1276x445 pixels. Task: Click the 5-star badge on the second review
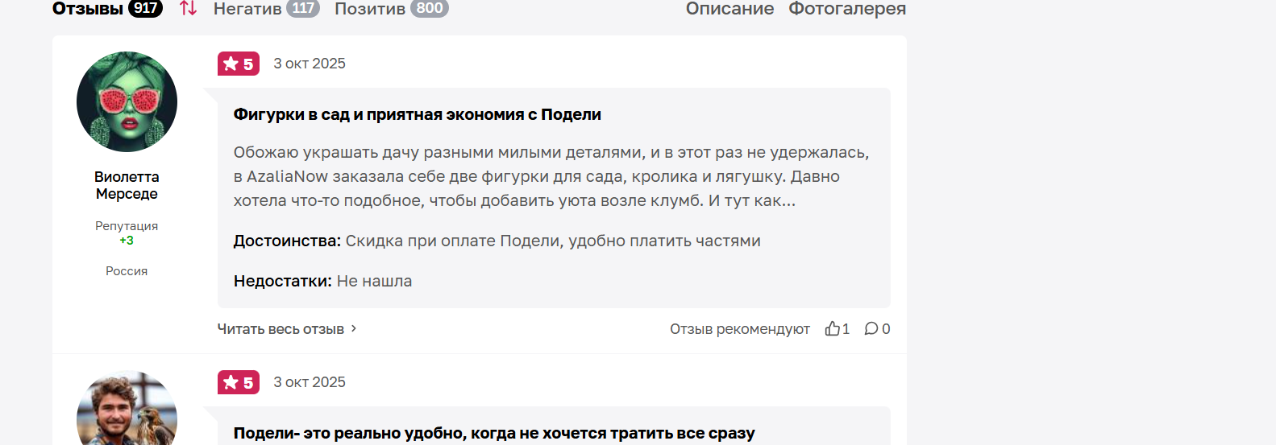(x=239, y=382)
